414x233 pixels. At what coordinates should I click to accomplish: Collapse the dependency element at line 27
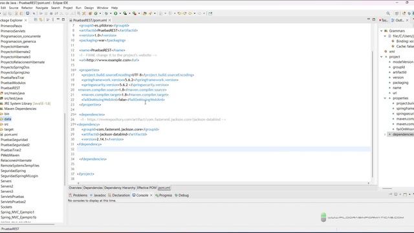75,124
